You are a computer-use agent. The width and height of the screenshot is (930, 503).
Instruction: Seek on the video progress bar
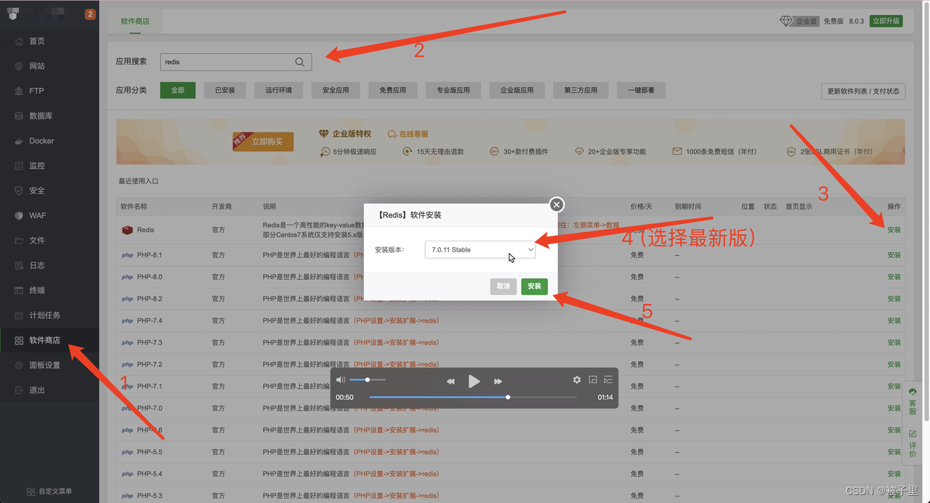click(x=473, y=398)
